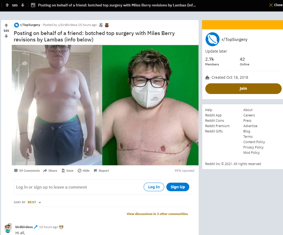Open the 19 Comments section
Viewport: 283px width, 235px height.
click(27, 171)
